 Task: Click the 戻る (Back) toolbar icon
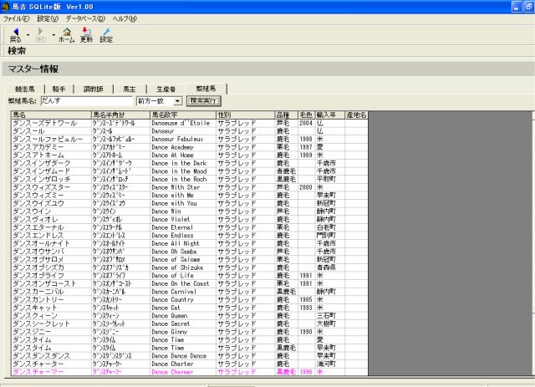[x=15, y=34]
